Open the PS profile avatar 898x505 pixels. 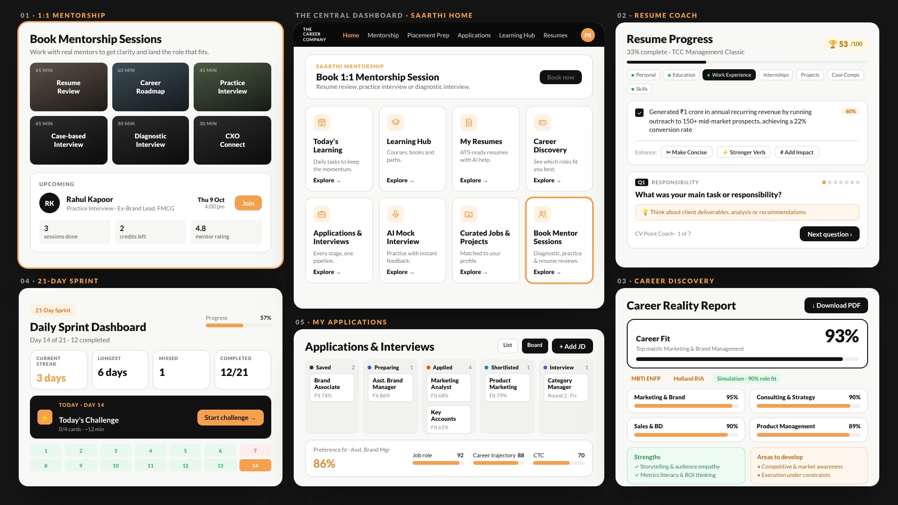pos(587,35)
